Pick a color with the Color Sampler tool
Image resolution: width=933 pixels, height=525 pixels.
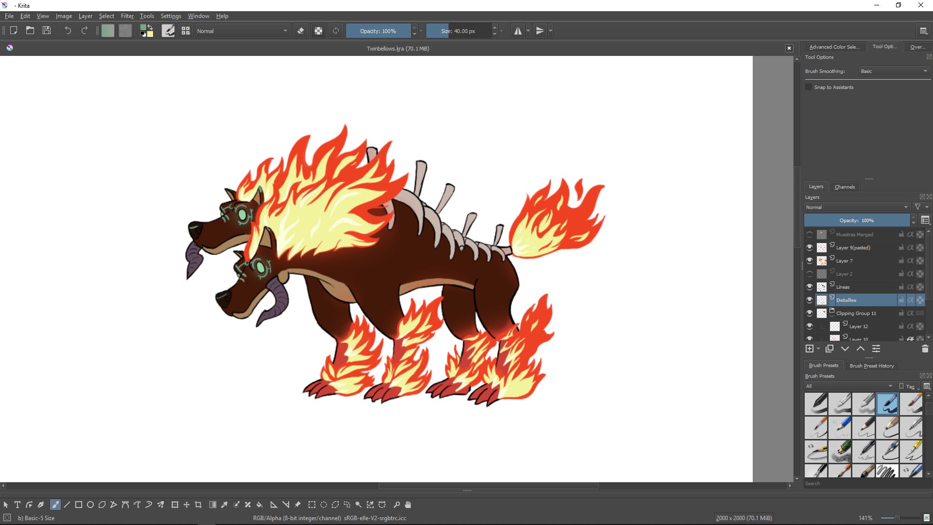coord(225,505)
